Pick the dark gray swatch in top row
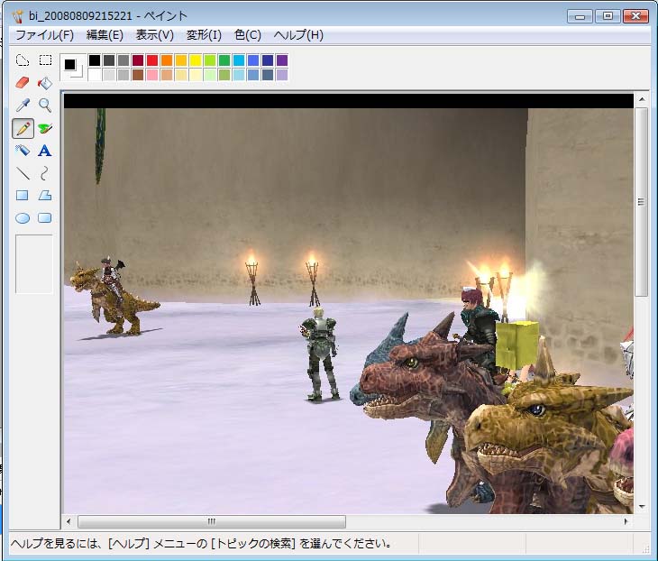658x561 pixels. pyautogui.click(x=109, y=60)
